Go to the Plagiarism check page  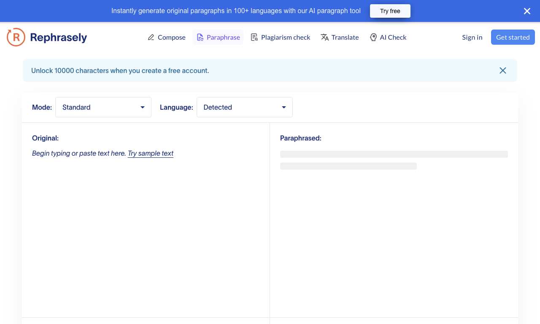[x=281, y=37]
